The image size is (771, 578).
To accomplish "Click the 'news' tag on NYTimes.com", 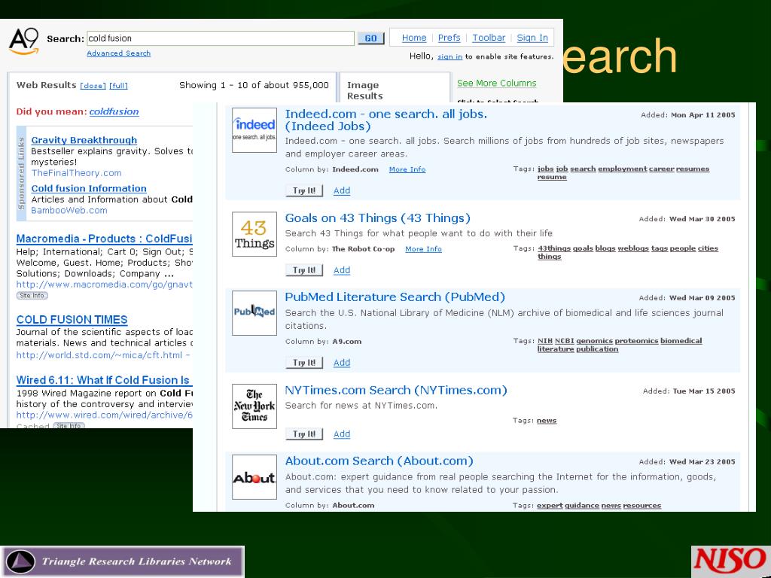I will coord(547,420).
